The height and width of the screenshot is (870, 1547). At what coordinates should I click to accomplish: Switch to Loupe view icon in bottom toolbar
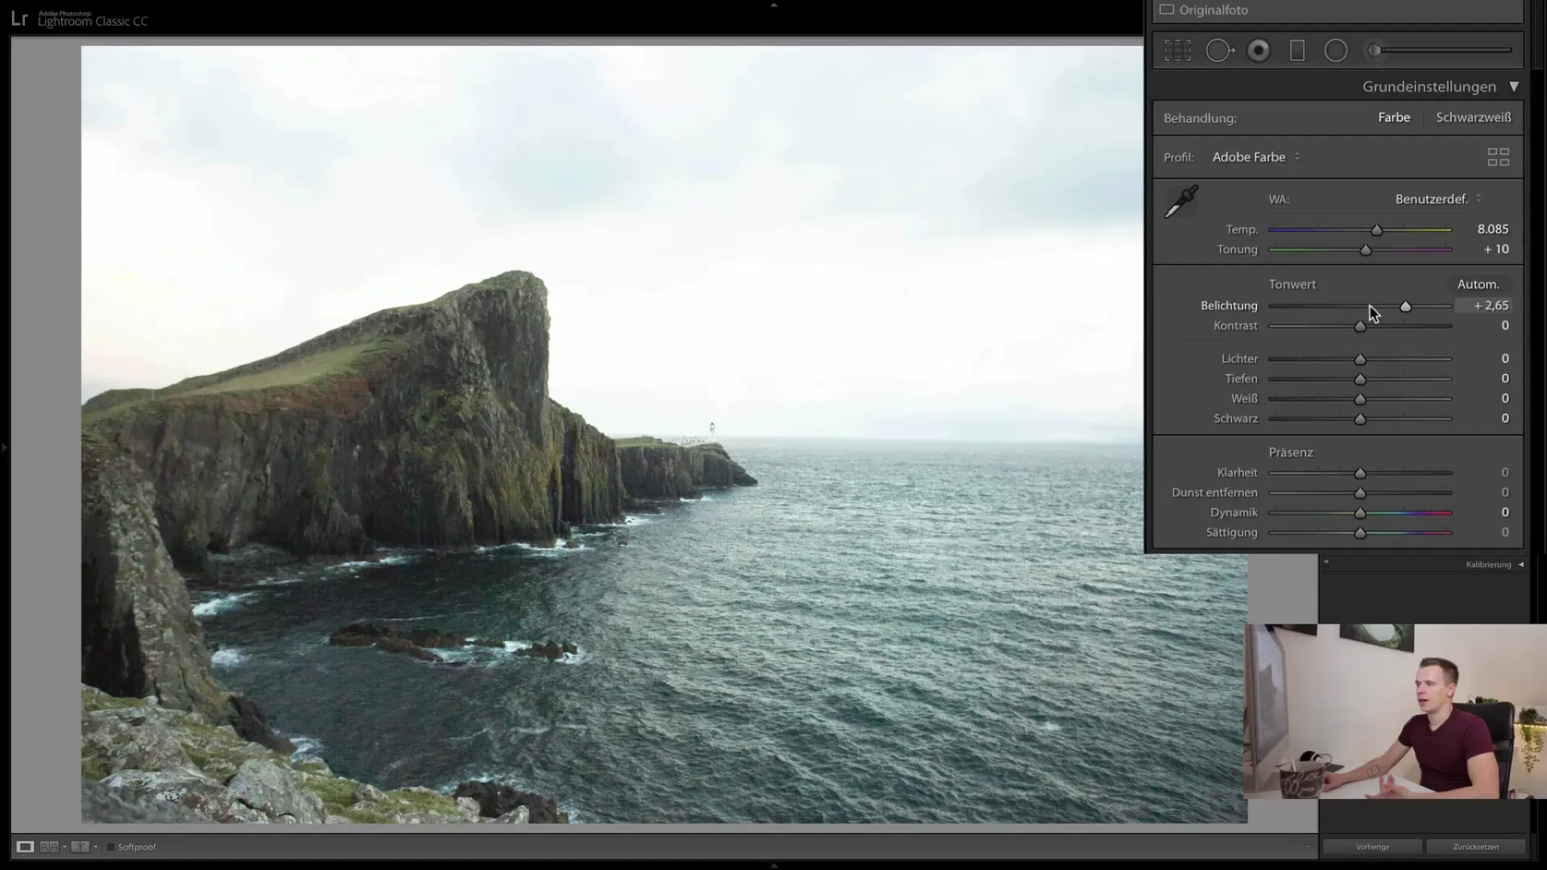(25, 847)
